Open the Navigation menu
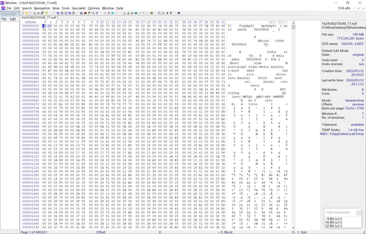 pyautogui.click(x=42, y=8)
